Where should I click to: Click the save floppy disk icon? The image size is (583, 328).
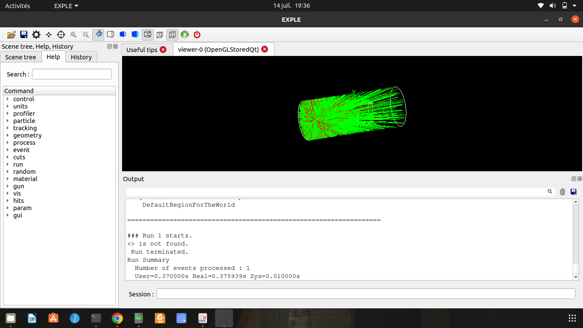click(24, 35)
